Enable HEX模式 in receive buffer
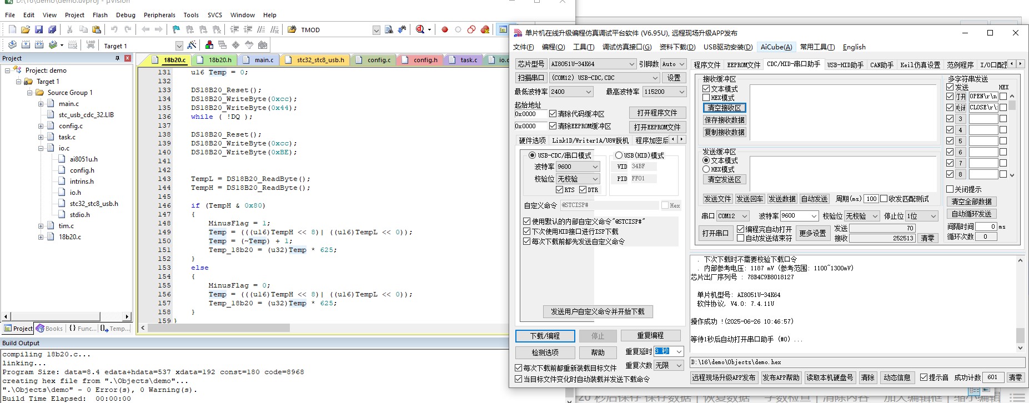Viewport: 1029px width, 403px height. pos(706,98)
